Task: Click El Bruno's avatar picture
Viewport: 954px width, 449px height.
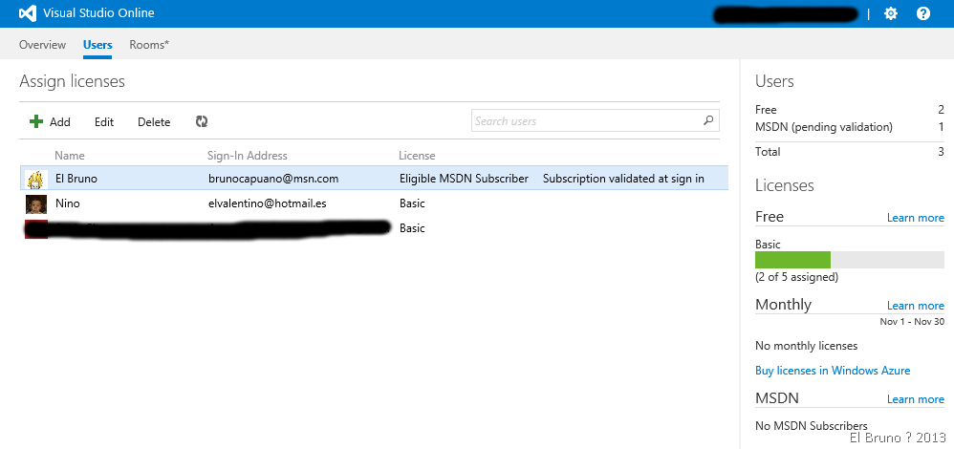Action: (36, 179)
